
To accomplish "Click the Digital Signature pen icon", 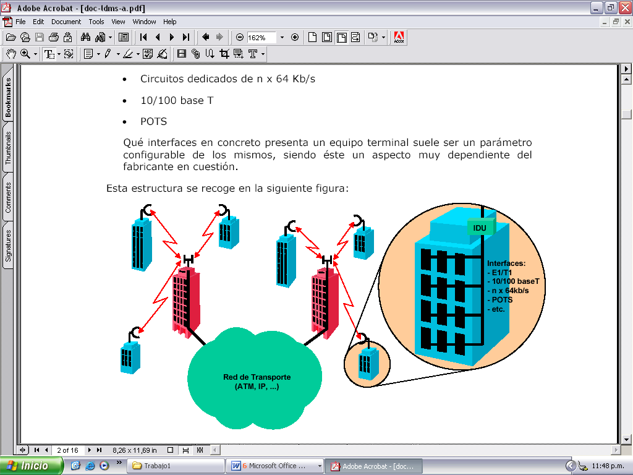I will (163, 54).
